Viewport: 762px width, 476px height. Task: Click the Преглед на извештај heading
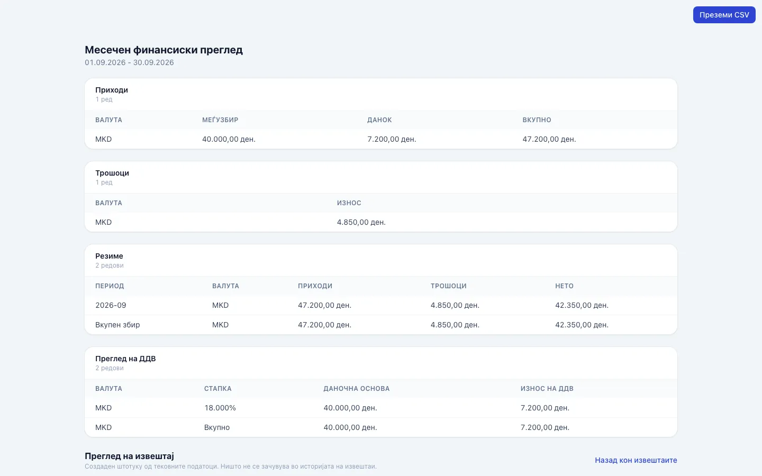[x=129, y=456]
